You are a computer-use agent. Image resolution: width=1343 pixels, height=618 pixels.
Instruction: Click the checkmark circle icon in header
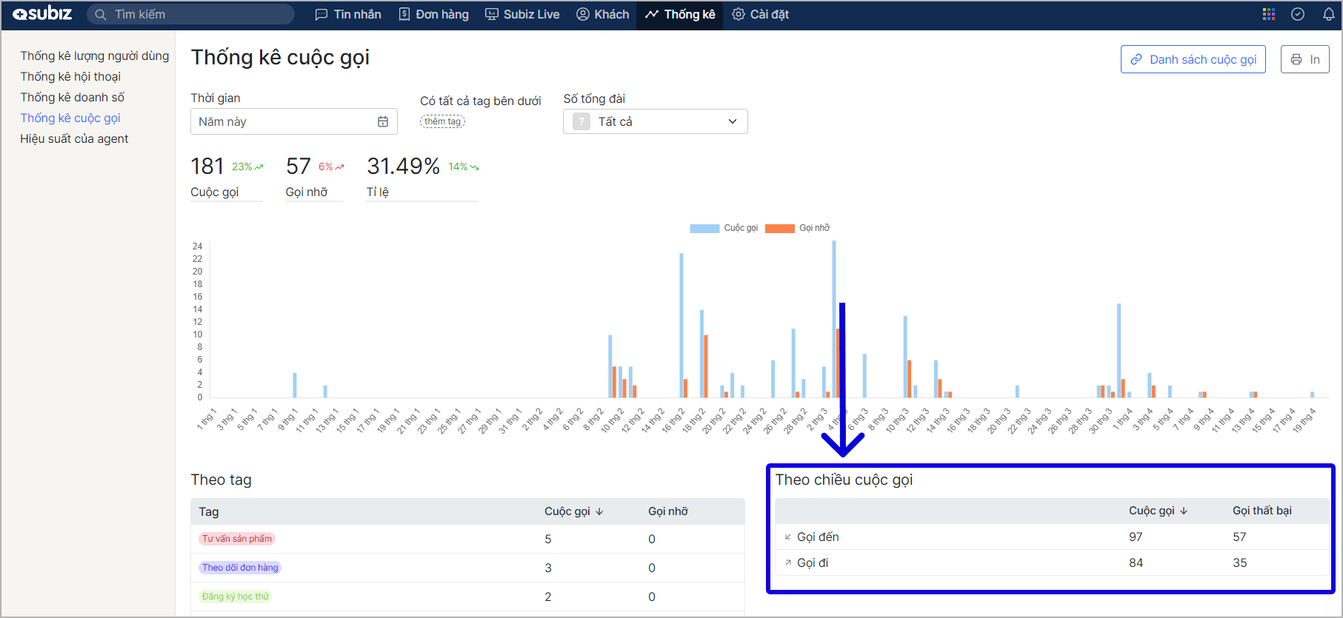(1298, 14)
